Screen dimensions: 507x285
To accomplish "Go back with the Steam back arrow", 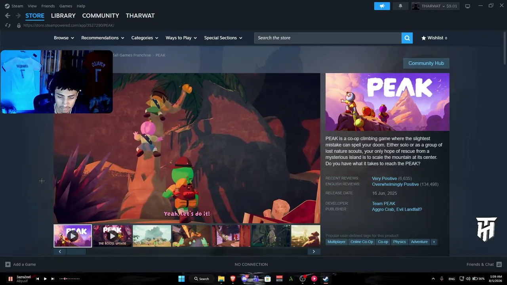I will pos(8,15).
